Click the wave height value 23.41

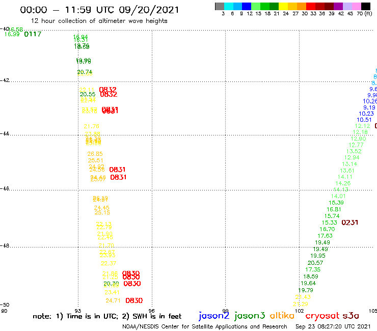click(112, 292)
